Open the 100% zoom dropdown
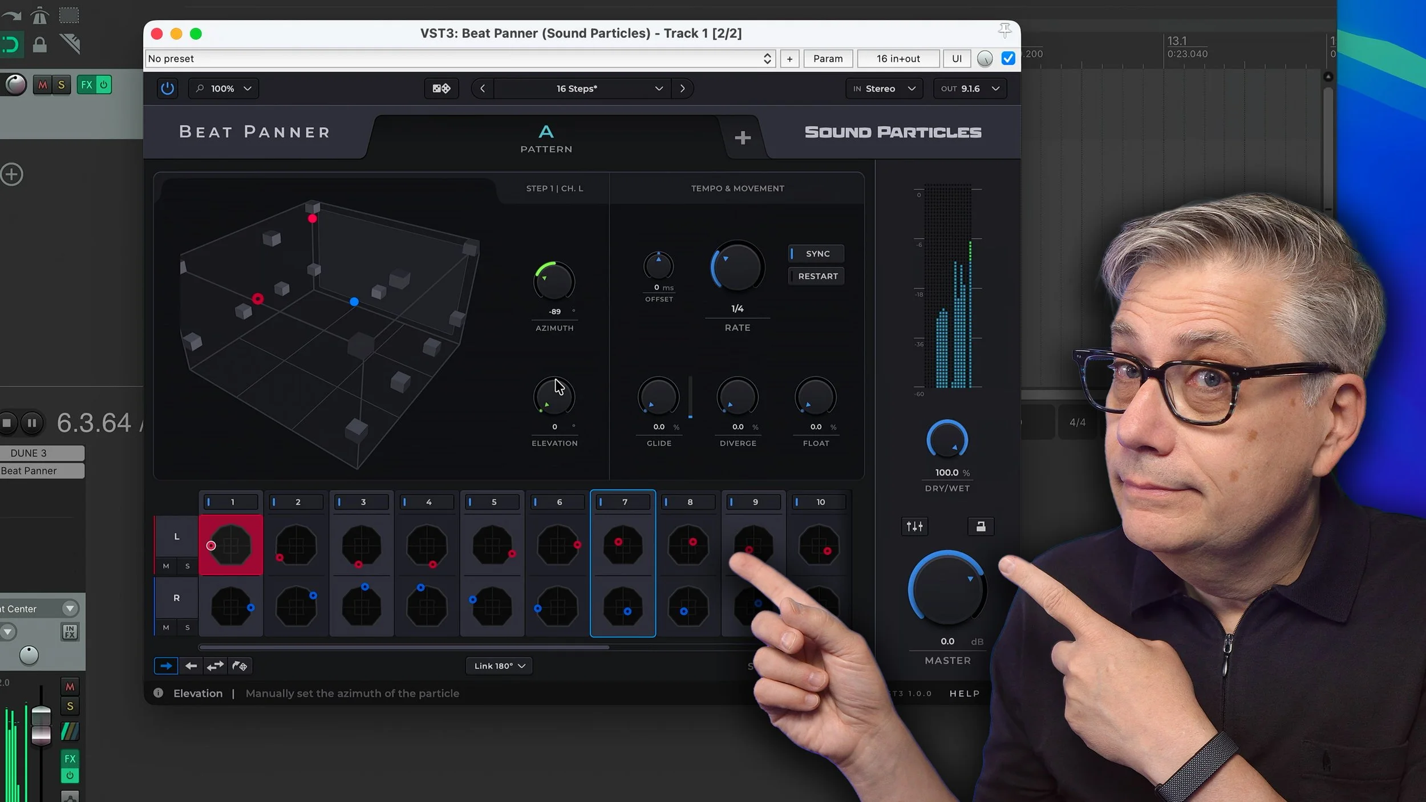The width and height of the screenshot is (1426, 802). [x=224, y=88]
